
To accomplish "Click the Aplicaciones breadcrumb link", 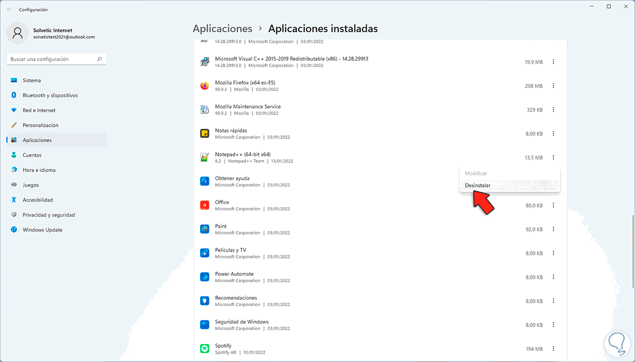I will pos(222,29).
